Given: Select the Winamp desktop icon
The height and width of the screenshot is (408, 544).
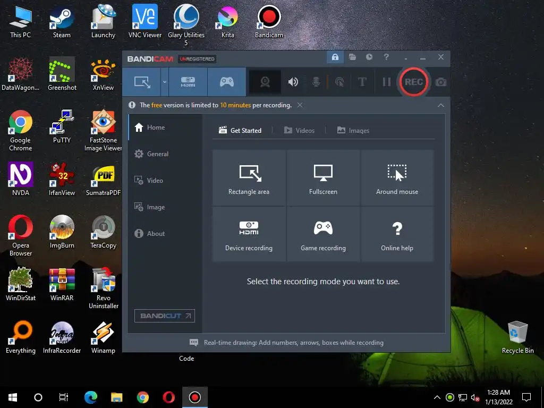Looking at the screenshot, I should point(103,337).
